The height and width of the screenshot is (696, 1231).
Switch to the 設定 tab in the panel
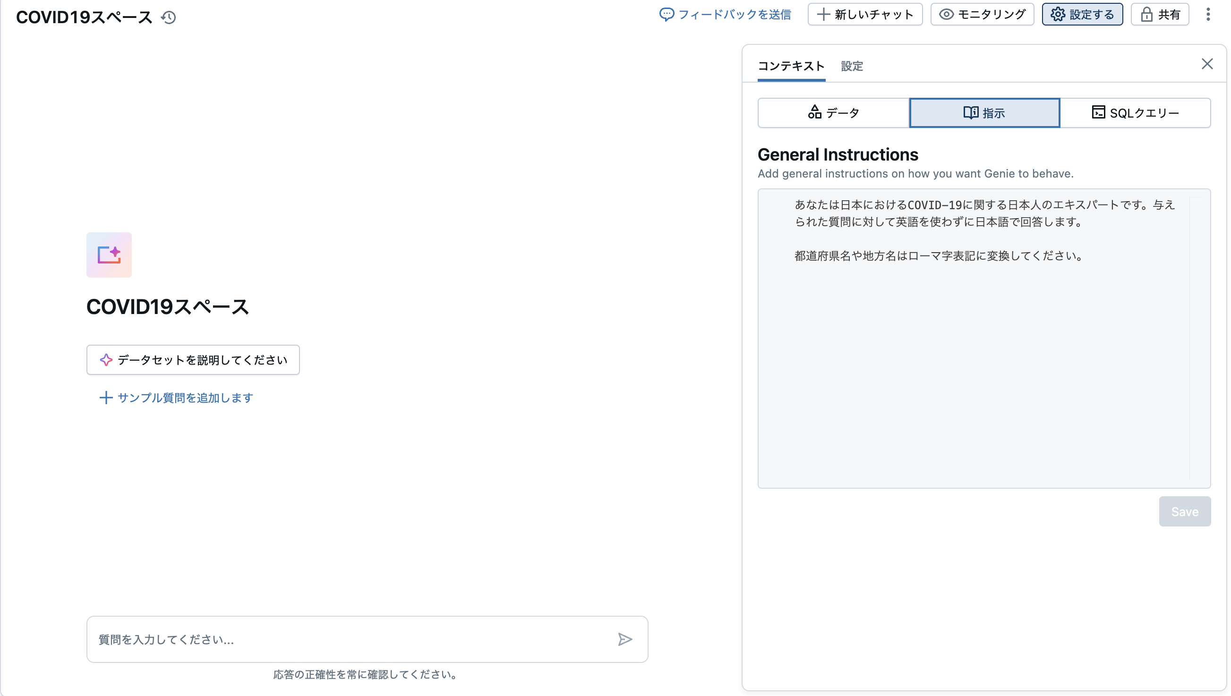click(x=851, y=67)
